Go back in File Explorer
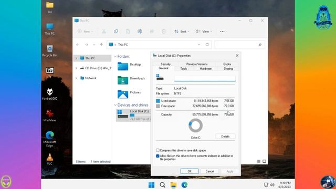The width and height of the screenshot is (336, 189). [78, 45]
